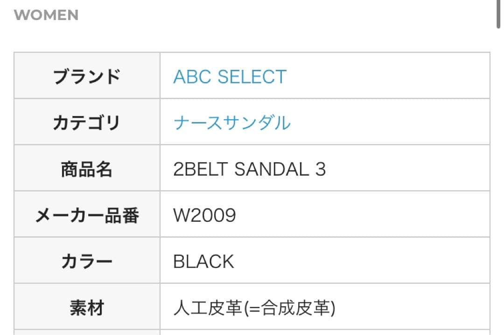The height and width of the screenshot is (335, 504).
Task: Click 人工皮革 before the parentheses
Action: point(204,308)
